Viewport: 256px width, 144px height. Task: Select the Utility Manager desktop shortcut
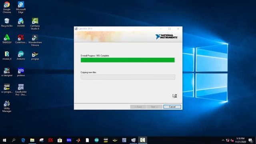click(7, 106)
